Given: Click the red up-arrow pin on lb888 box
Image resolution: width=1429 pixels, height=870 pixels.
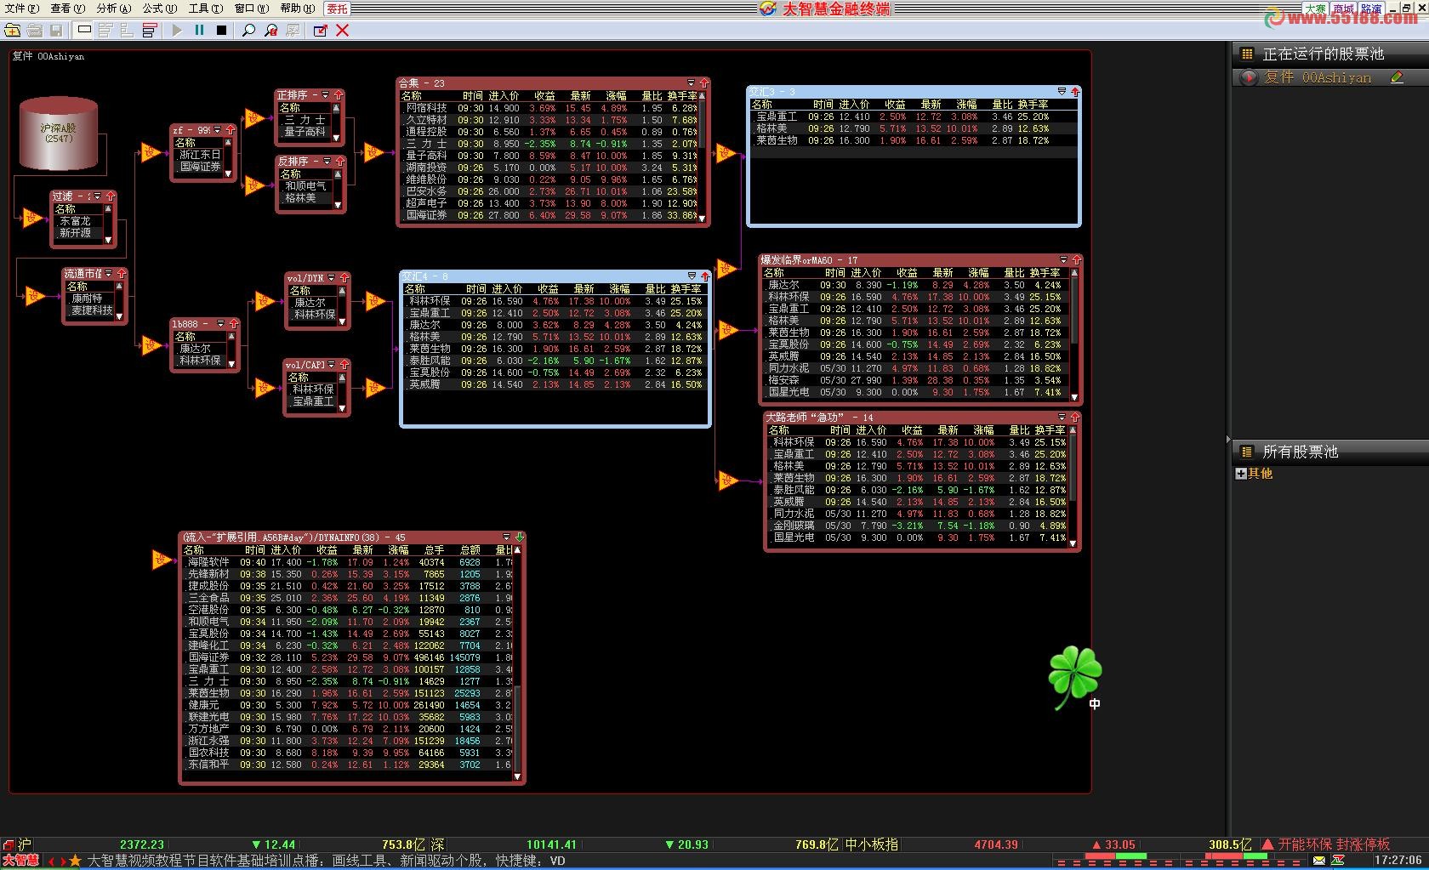Looking at the screenshot, I should point(233,324).
